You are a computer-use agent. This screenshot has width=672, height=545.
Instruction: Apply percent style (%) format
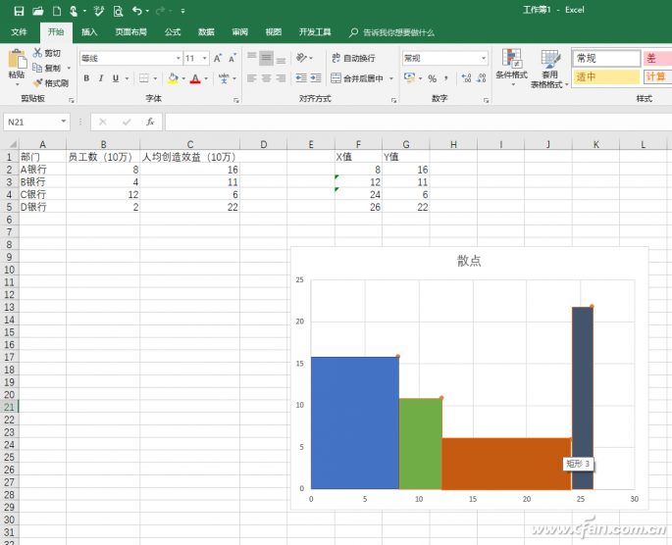click(x=432, y=78)
